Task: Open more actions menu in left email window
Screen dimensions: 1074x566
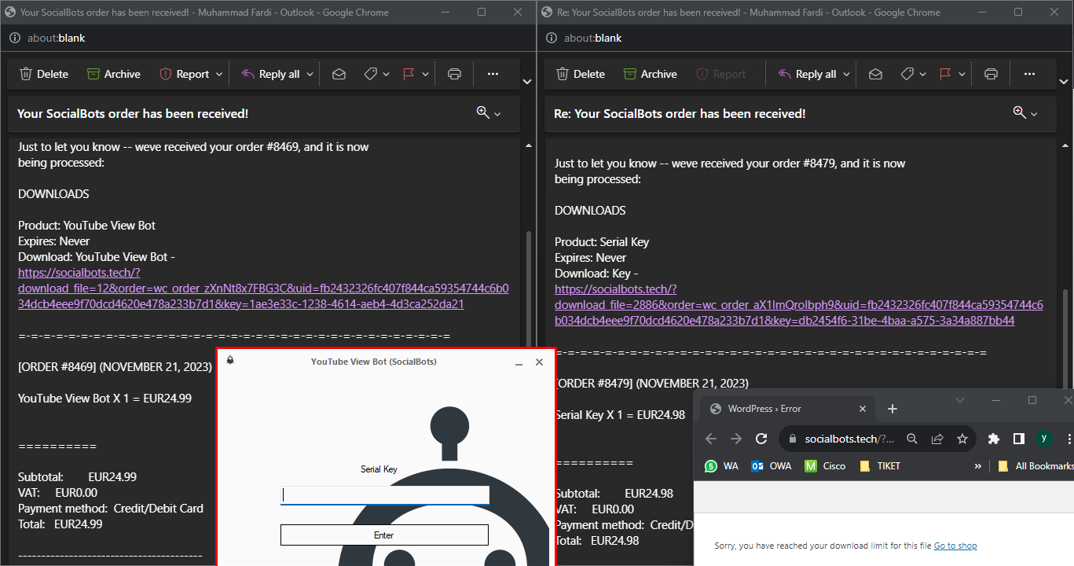Action: pyautogui.click(x=493, y=74)
